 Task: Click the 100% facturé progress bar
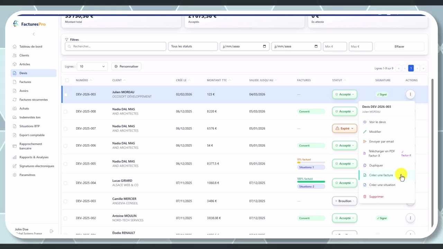[311, 182]
